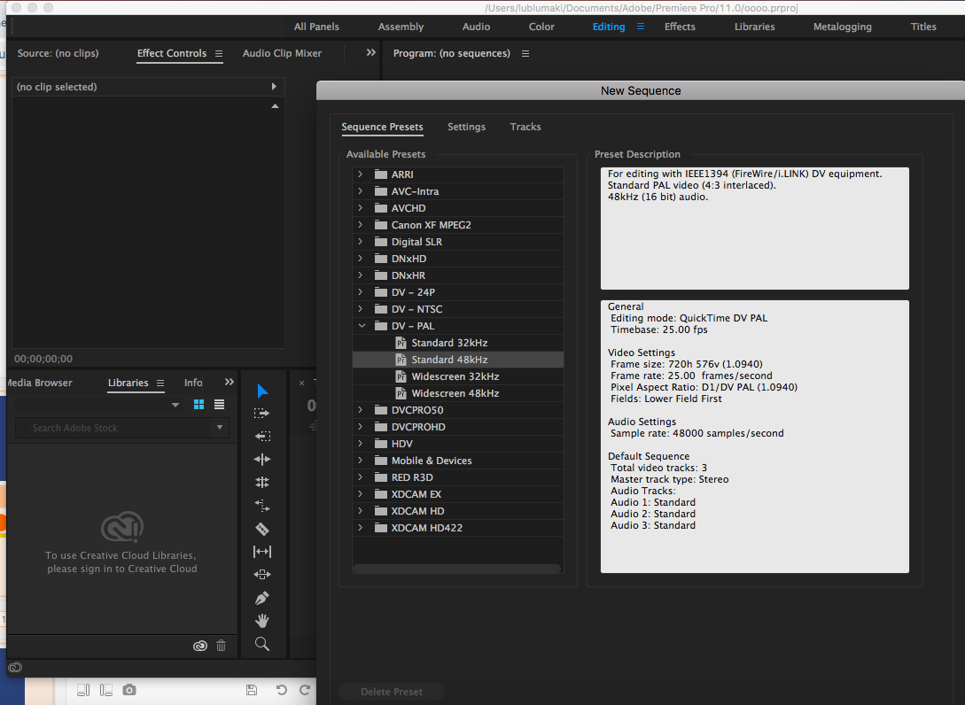Select the Rolling Edit tool
The height and width of the screenshot is (705, 965).
(262, 483)
